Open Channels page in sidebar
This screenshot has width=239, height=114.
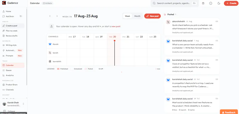(x=13, y=89)
